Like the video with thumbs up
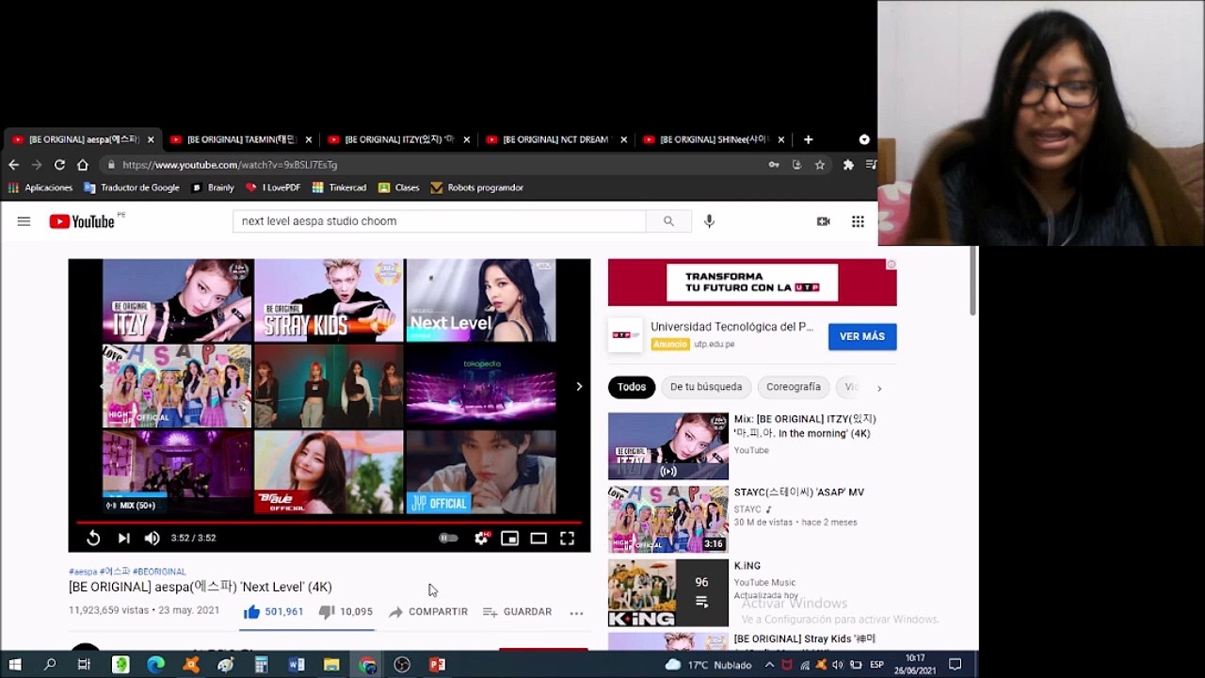 273,612
